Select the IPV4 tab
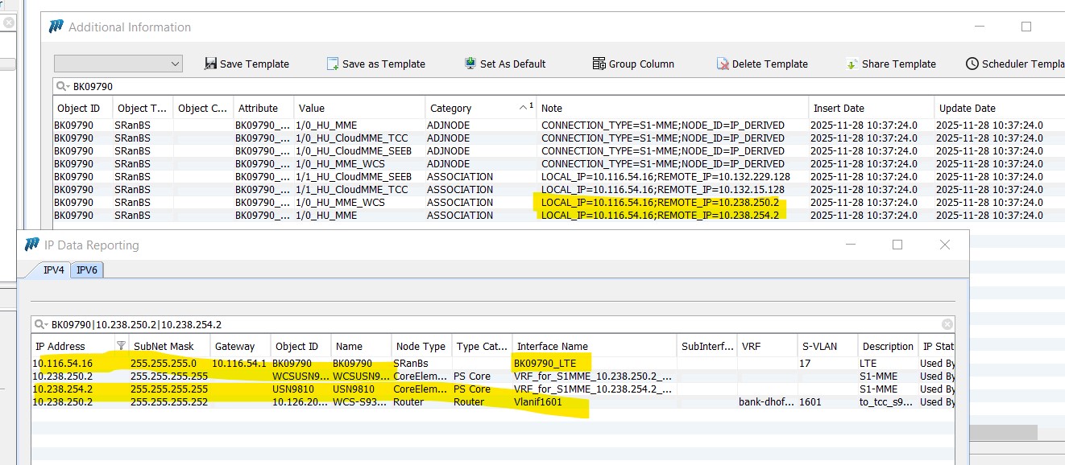Viewport: 1065px width, 465px height. pos(53,270)
